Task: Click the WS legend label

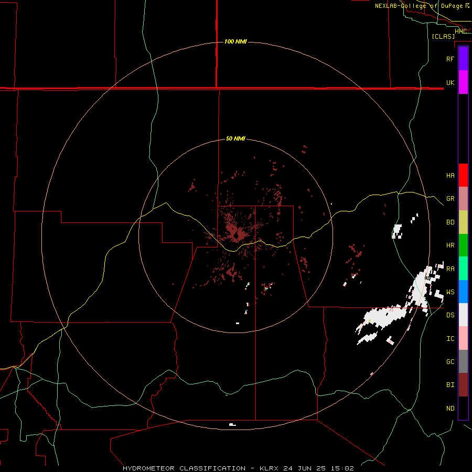Action: coord(450,292)
